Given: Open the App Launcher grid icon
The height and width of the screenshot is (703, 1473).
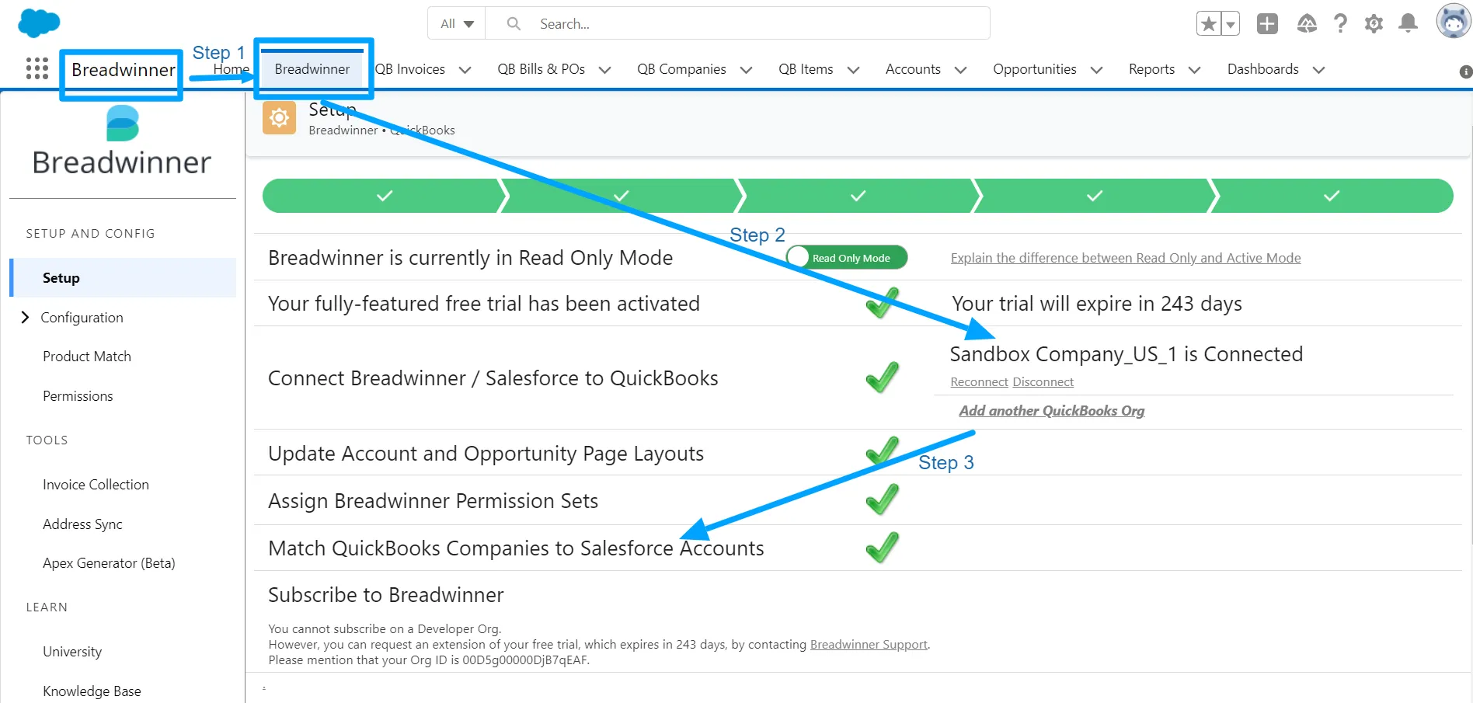Looking at the screenshot, I should click(37, 69).
